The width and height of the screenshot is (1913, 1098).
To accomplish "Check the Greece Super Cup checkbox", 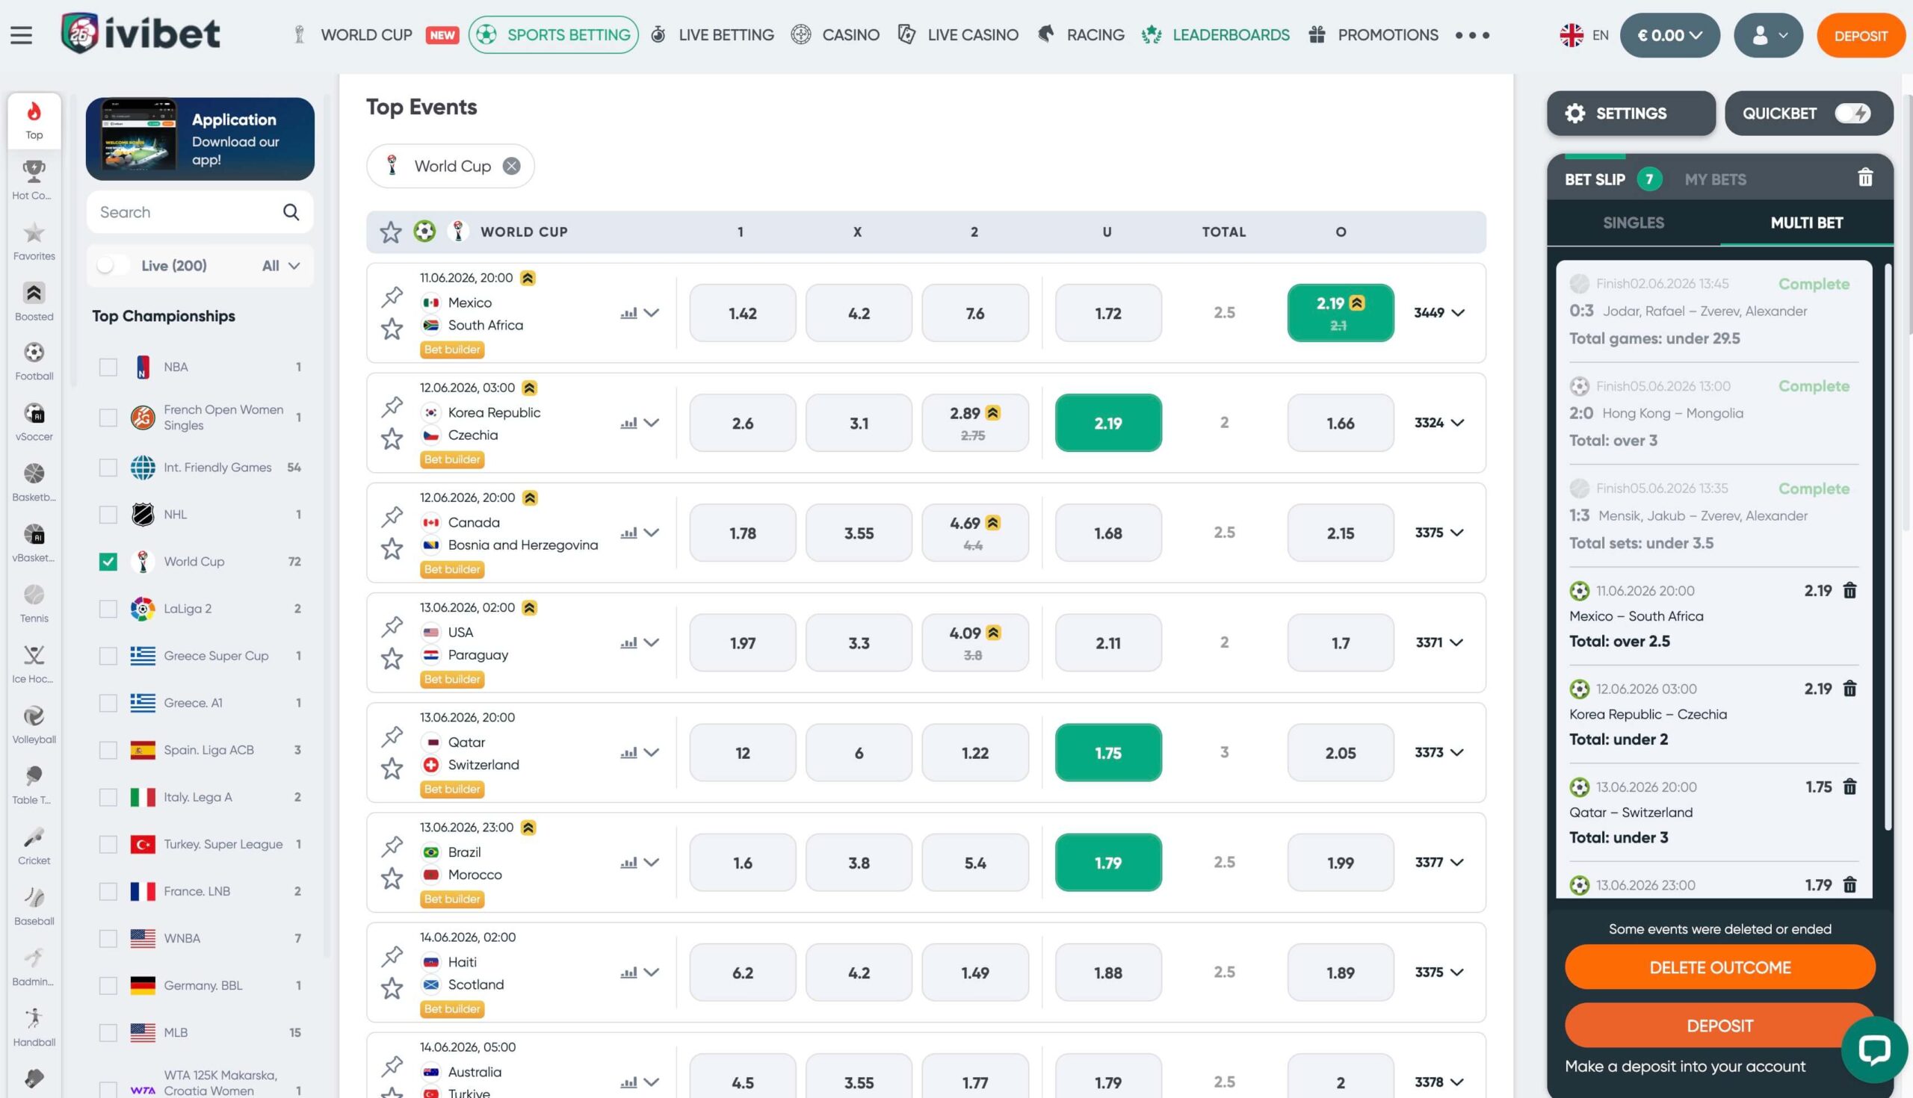I will coord(108,656).
